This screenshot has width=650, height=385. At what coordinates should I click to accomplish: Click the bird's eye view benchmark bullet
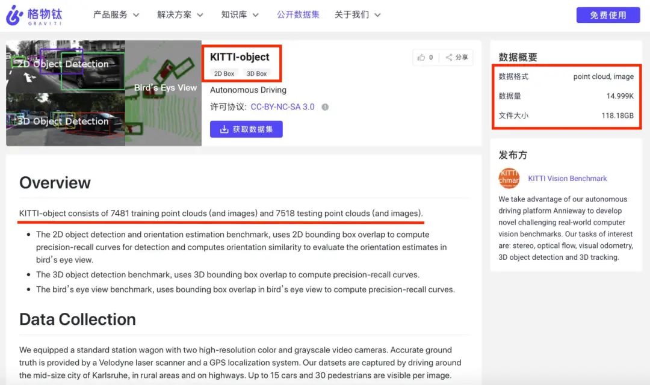[x=245, y=289]
